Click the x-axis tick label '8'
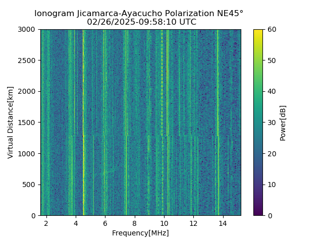Screen dimensions: 323x242 (135, 223)
